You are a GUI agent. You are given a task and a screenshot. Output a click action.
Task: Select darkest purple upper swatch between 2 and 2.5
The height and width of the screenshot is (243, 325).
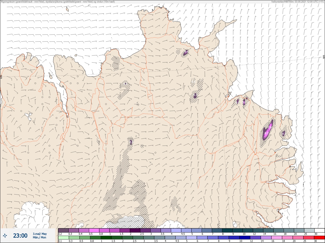click(x=135, y=230)
